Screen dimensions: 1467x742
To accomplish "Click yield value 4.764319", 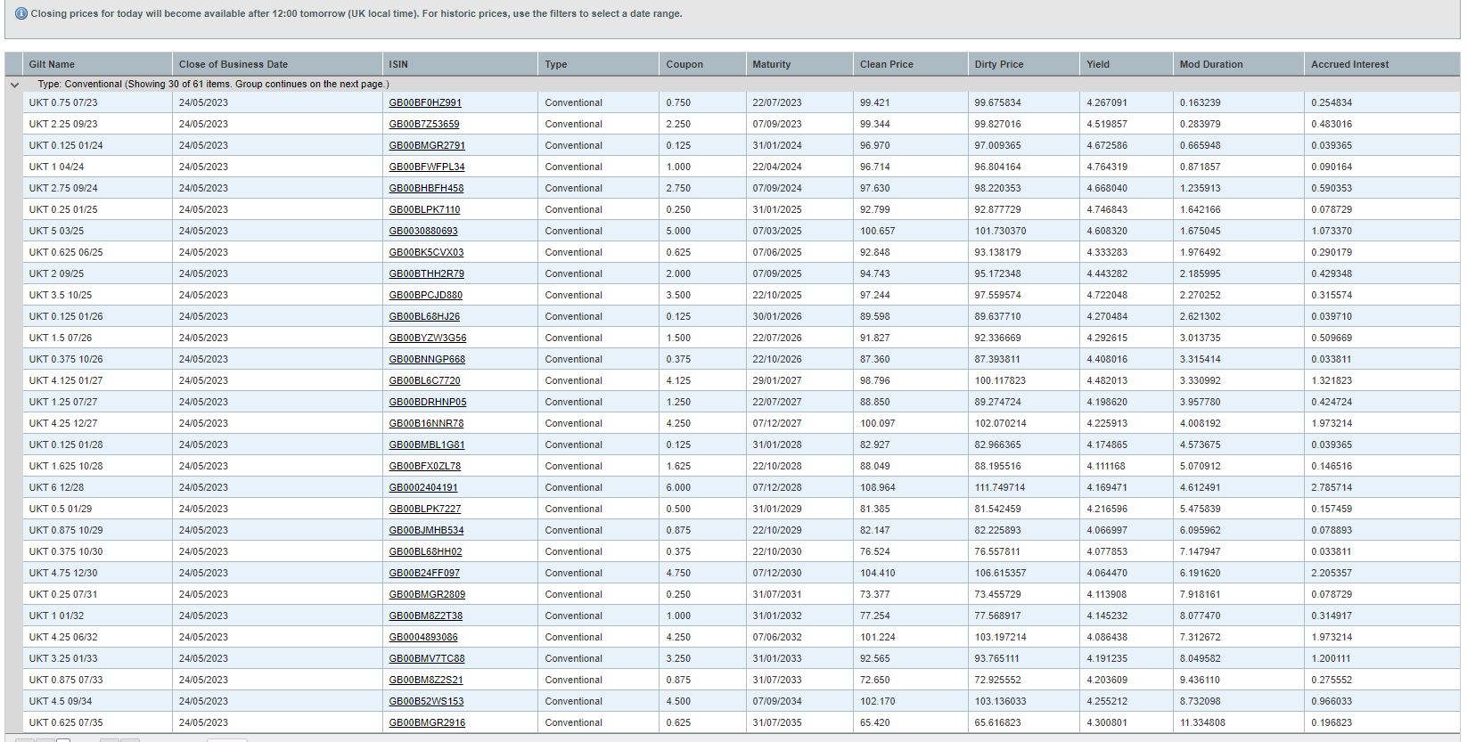I will coord(1107,167).
